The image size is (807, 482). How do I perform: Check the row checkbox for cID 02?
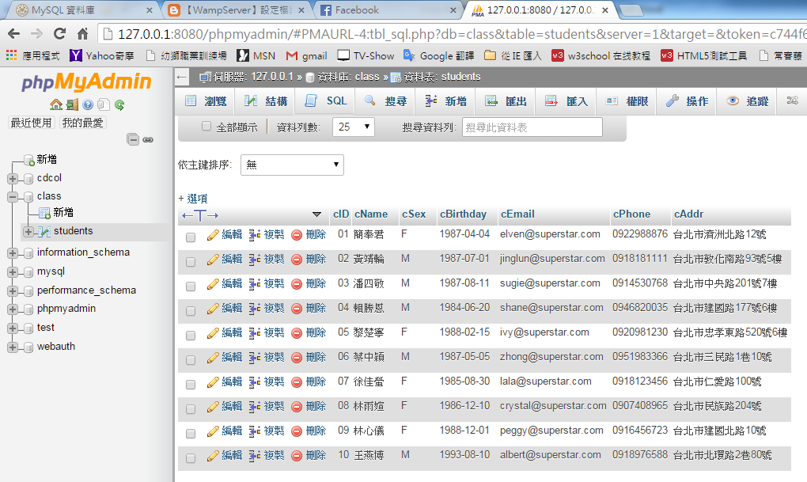coord(191,262)
